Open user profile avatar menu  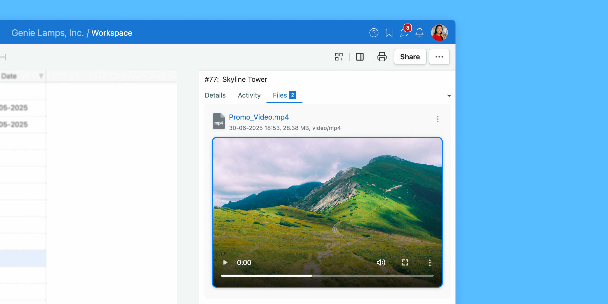click(x=439, y=33)
